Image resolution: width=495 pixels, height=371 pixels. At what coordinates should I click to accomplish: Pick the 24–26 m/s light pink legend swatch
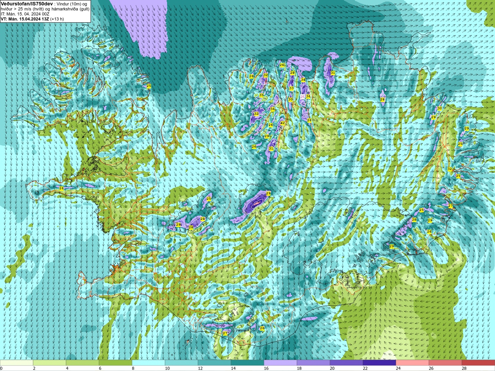pyautogui.click(x=413, y=363)
